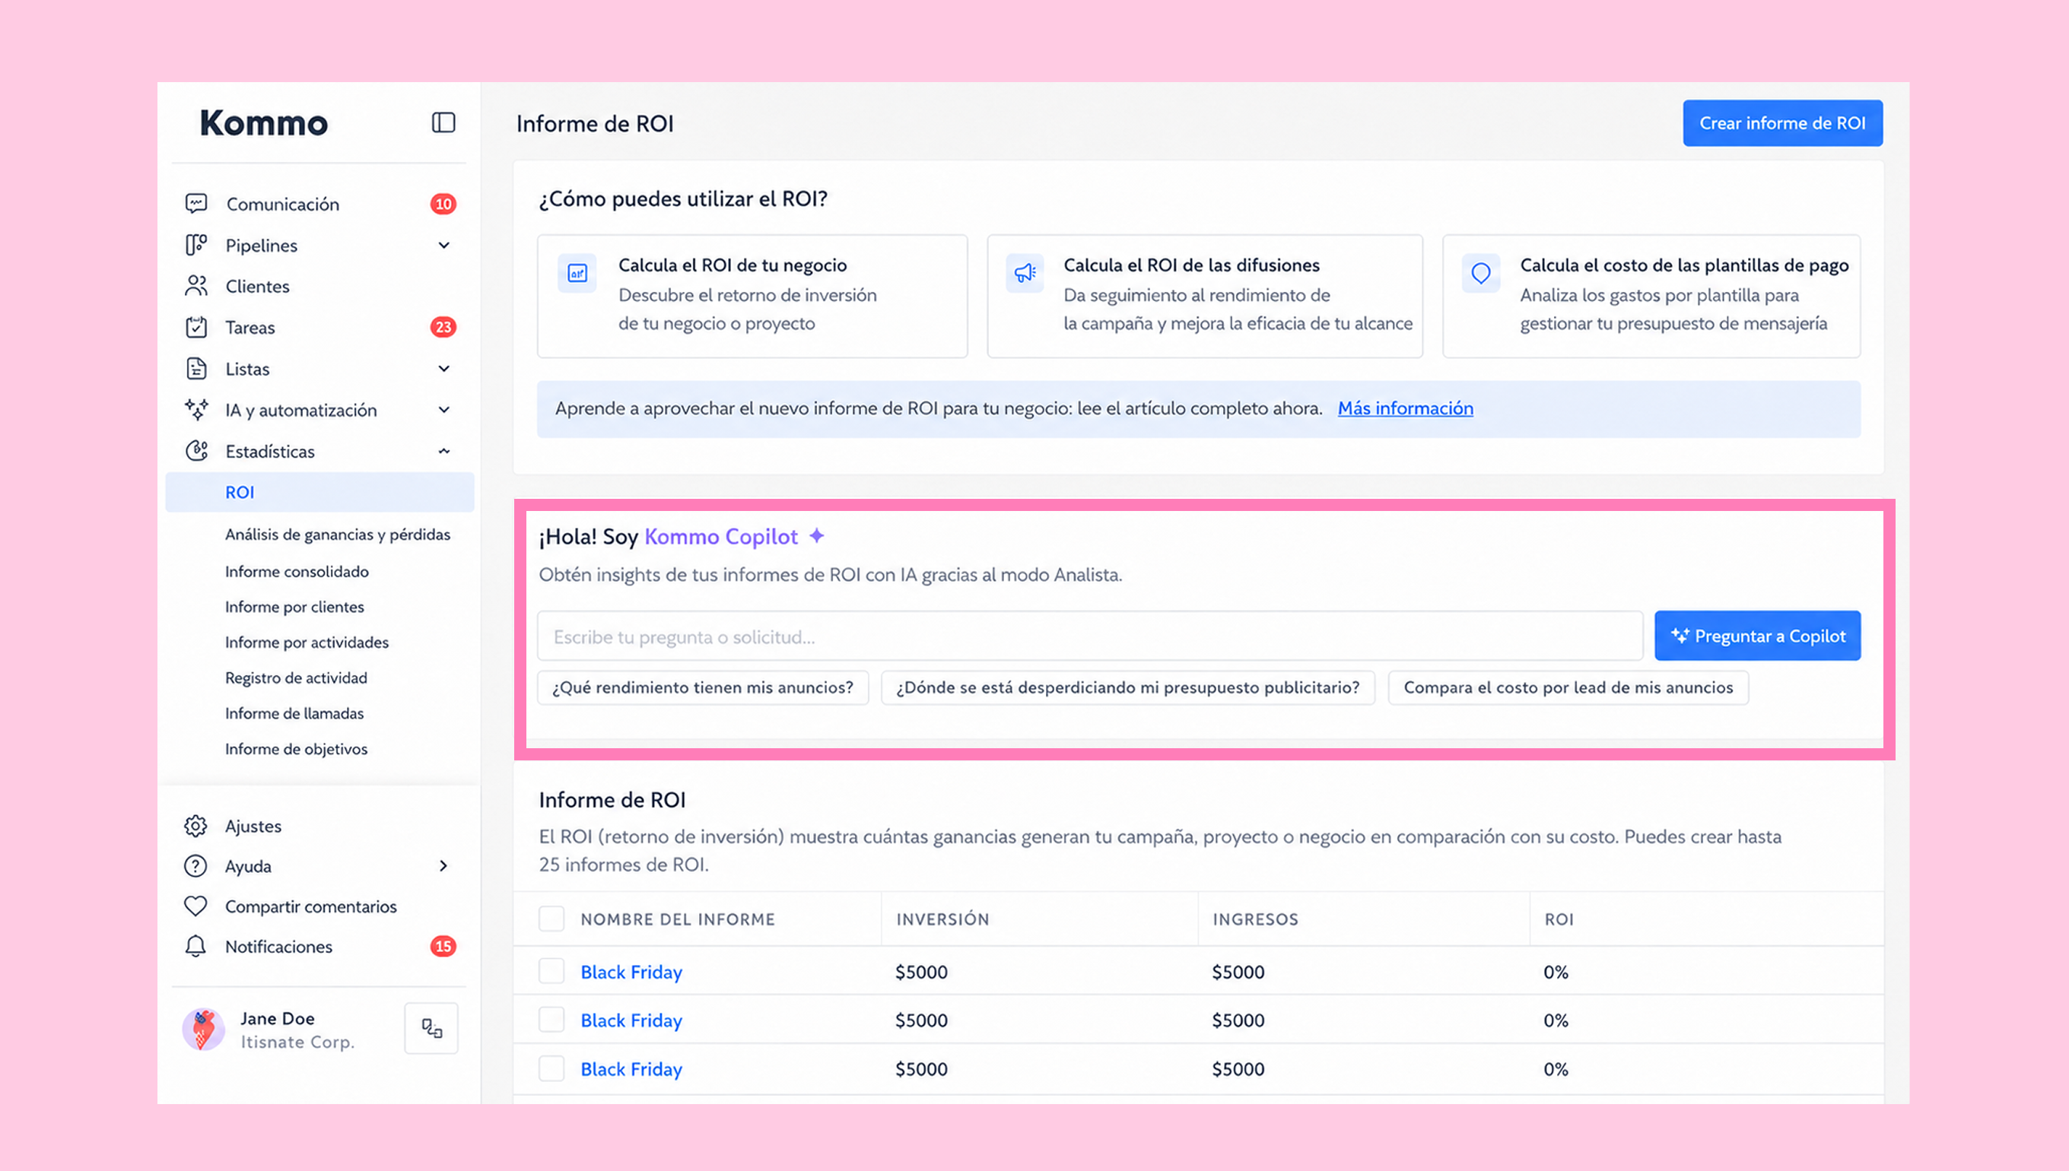2069x1171 pixels.
Task: Open Análisis de ganancias y pérdidas
Action: [x=338, y=534]
